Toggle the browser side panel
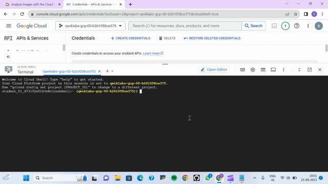 (306, 14)
